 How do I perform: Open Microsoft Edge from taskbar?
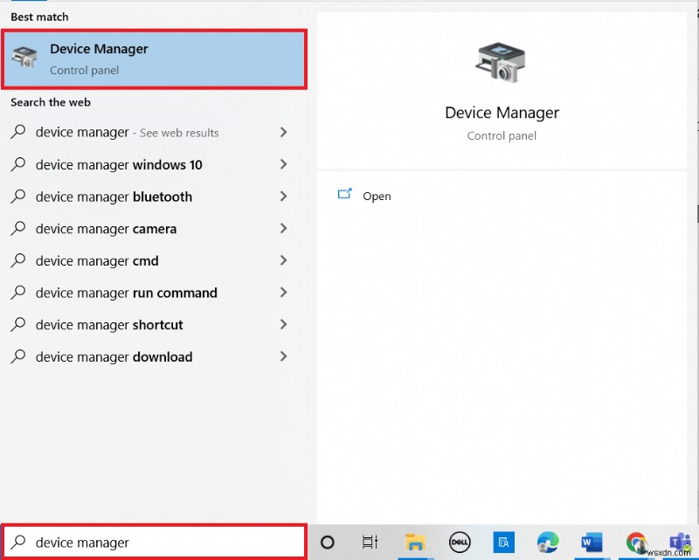[548, 543]
